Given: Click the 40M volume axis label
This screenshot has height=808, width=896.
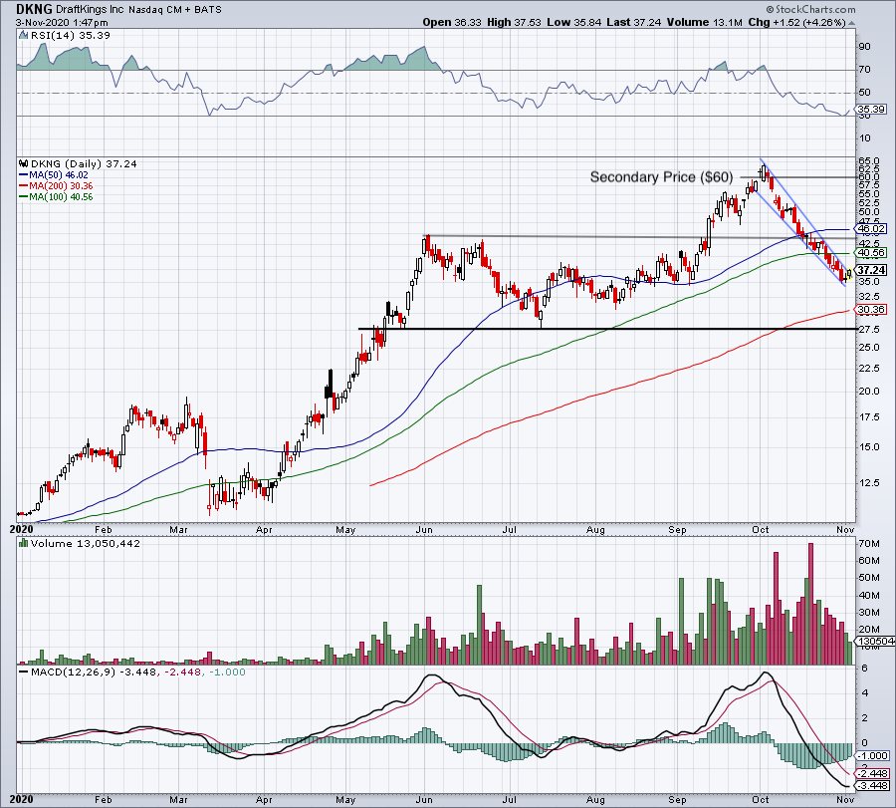Looking at the screenshot, I should pyautogui.click(x=868, y=595).
